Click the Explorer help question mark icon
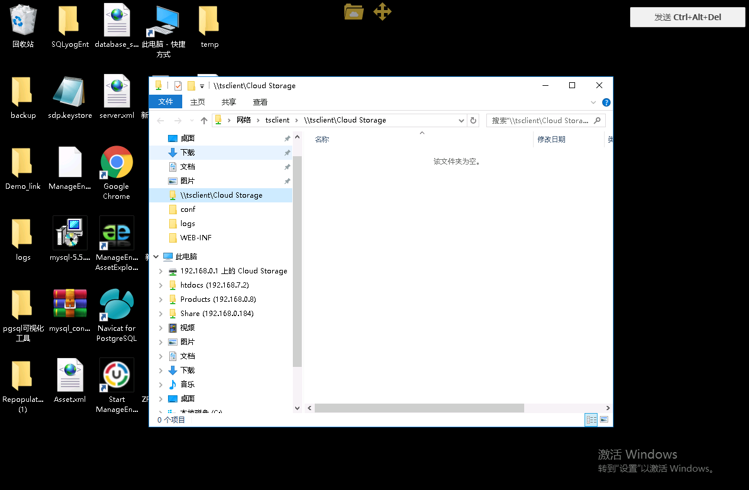 point(606,102)
